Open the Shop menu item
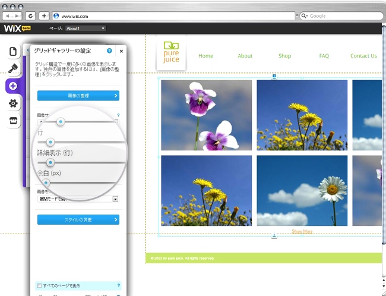The image size is (386, 296). point(284,56)
